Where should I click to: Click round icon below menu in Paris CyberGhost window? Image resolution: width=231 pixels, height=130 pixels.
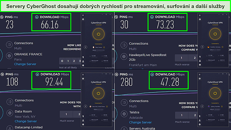[x=83, y=19]
